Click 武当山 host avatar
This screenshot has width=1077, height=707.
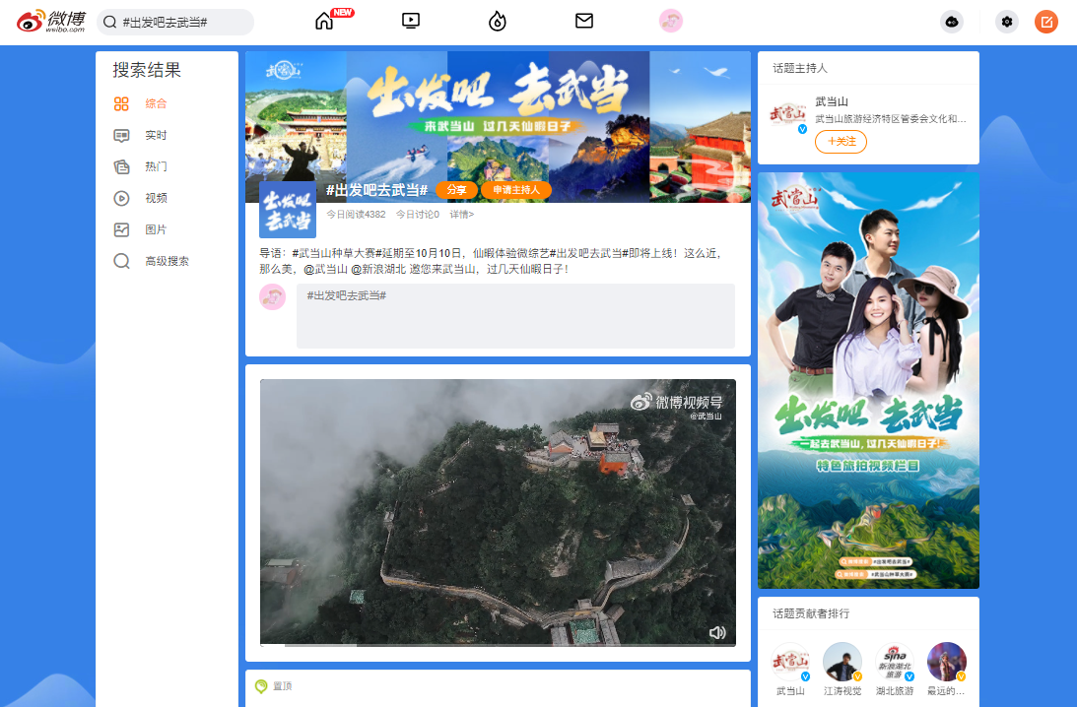pos(788,114)
